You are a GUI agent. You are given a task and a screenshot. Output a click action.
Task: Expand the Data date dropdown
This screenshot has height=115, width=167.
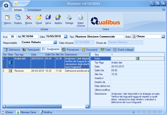click(65, 36)
